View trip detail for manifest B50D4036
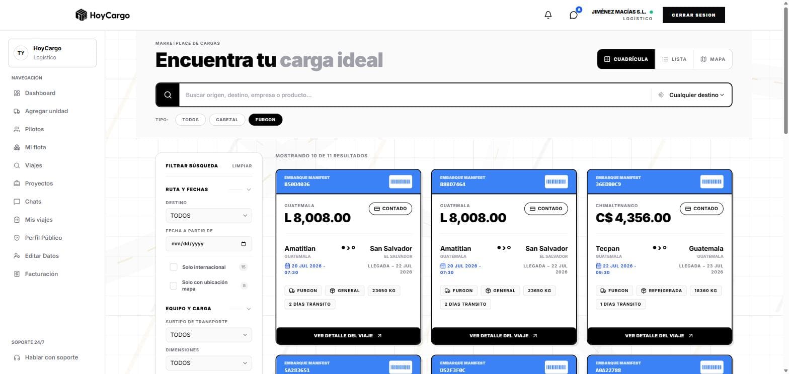 pos(348,335)
